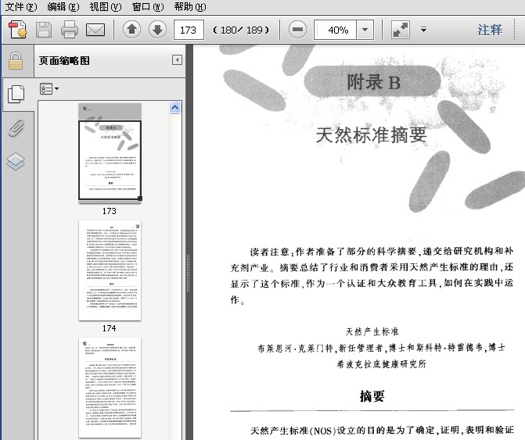Viewport: 525px width, 440px height.
Task: Click the create PDF icon
Action: 18,30
